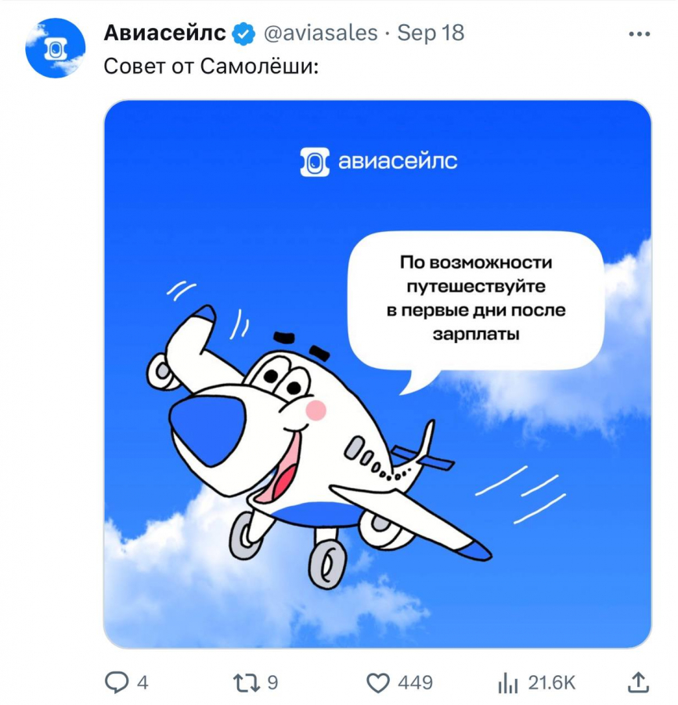Click the reply speech bubble icon
Viewport: 678px width, 705px height.
[117, 682]
